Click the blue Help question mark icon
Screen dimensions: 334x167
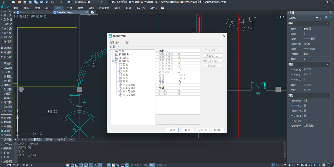(69, 2)
